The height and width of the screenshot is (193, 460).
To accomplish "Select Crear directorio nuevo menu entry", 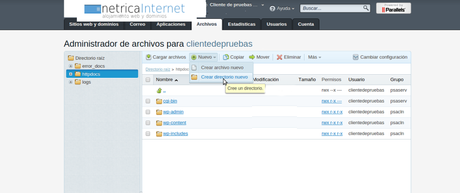I will 224,77.
